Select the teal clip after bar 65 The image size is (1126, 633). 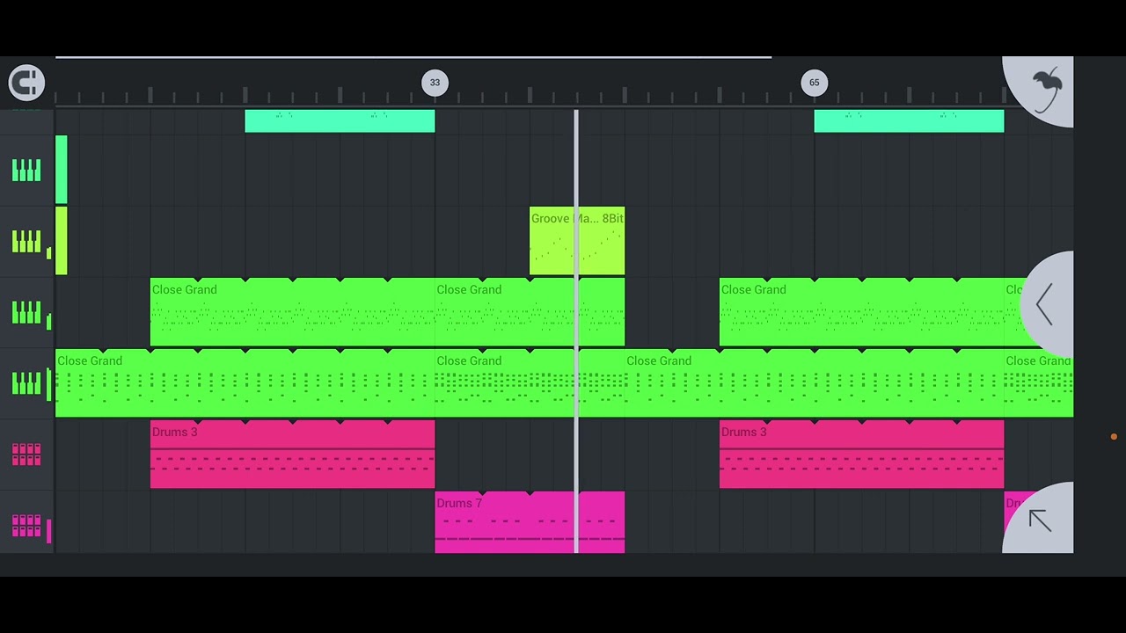tap(909, 121)
